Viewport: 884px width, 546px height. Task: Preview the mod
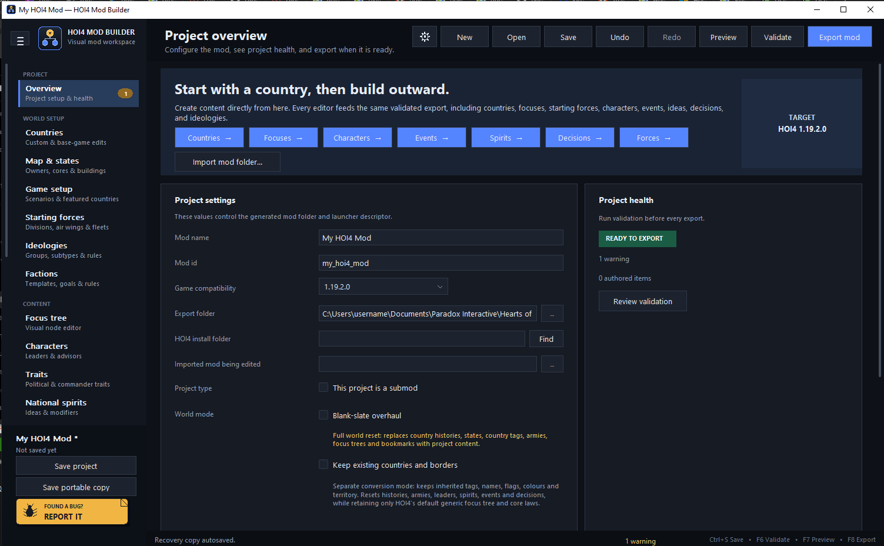(x=723, y=37)
